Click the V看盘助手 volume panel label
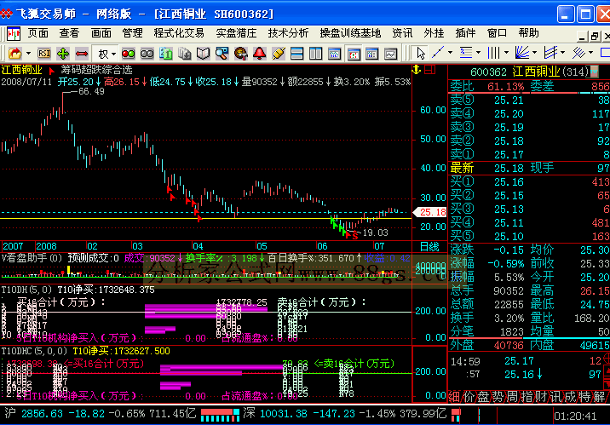Screen dimensions: 610x425 click(x=32, y=258)
